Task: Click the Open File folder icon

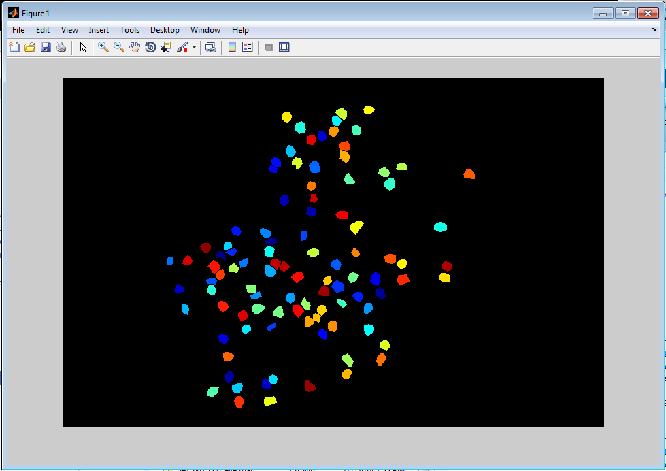Action: coord(29,47)
